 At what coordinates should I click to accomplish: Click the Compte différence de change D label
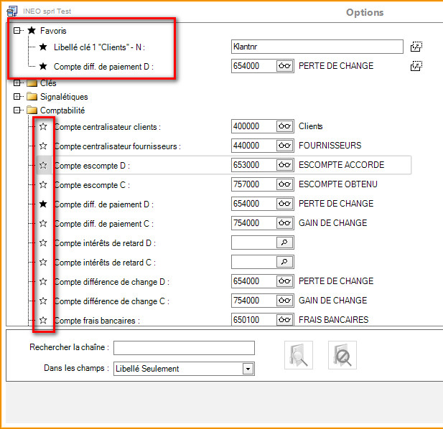click(111, 282)
